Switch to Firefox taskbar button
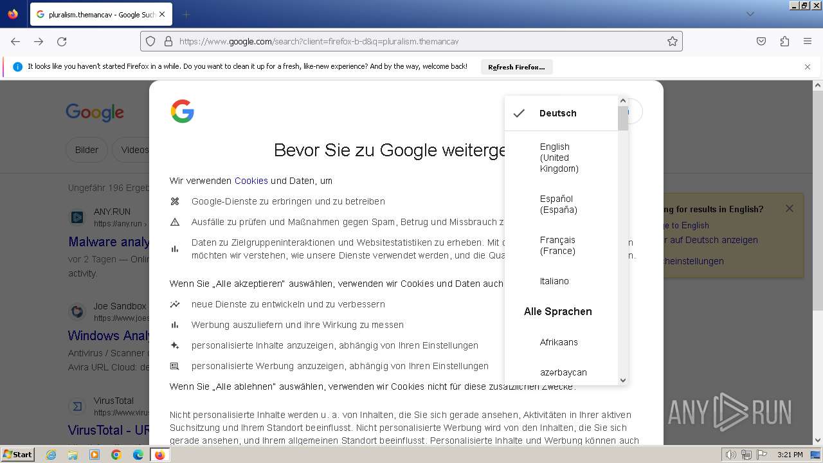This screenshot has width=823, height=463. (160, 455)
